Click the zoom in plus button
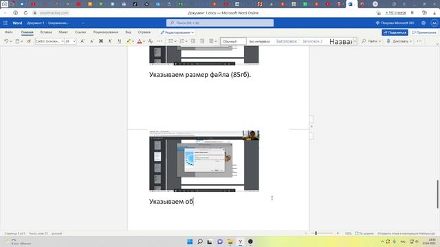This screenshot has height=247, width=440. pos(338,233)
